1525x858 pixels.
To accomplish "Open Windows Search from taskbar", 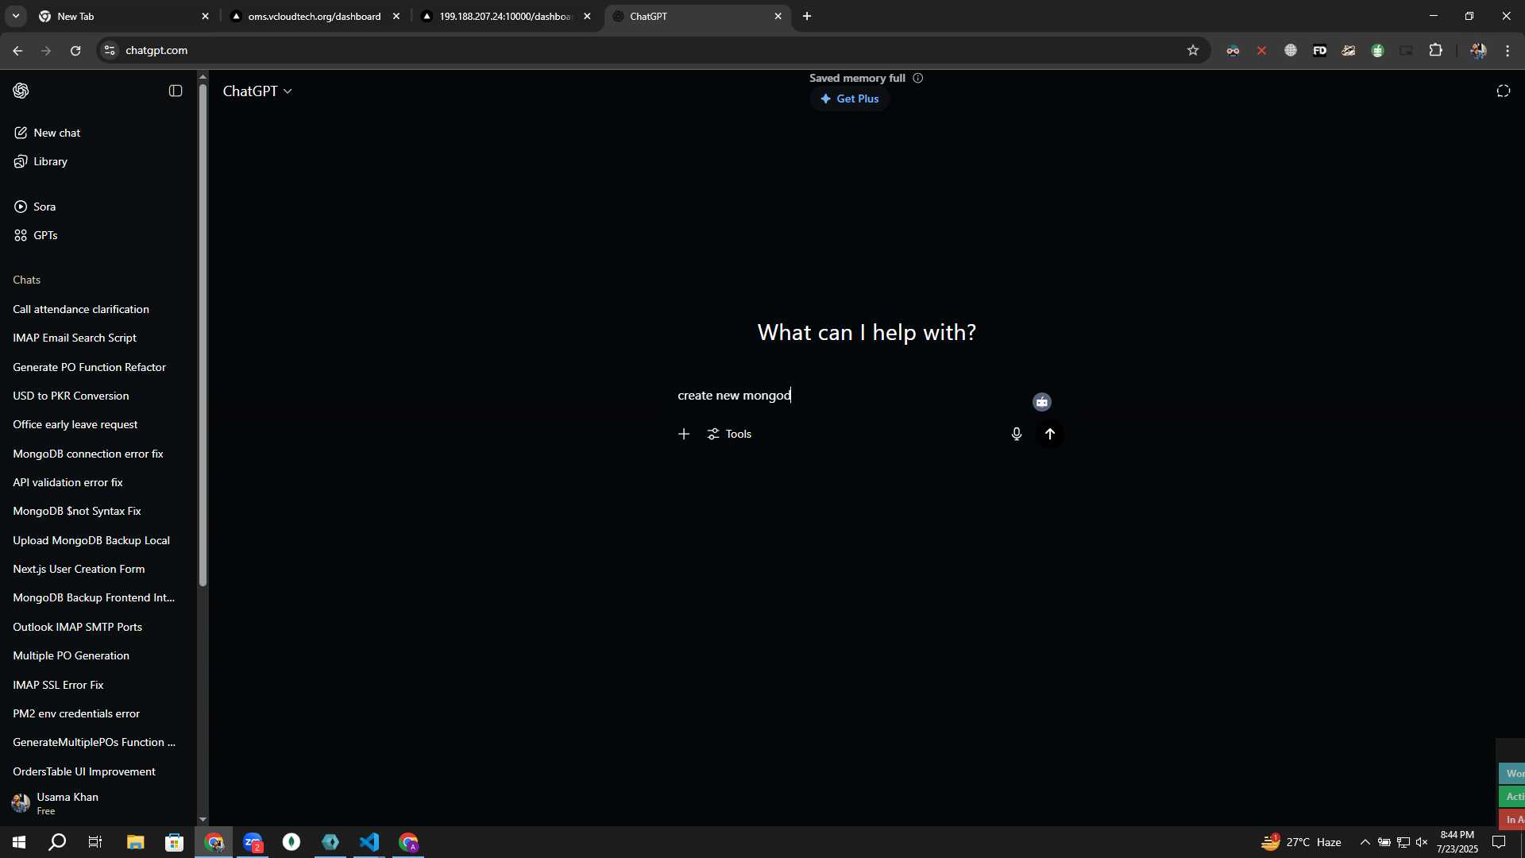I will pos(57,842).
